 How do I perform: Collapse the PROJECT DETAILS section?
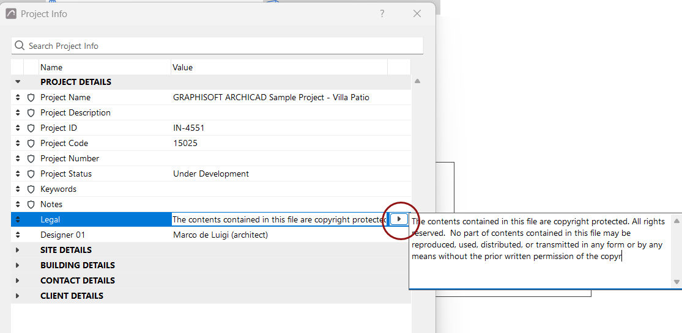point(18,82)
